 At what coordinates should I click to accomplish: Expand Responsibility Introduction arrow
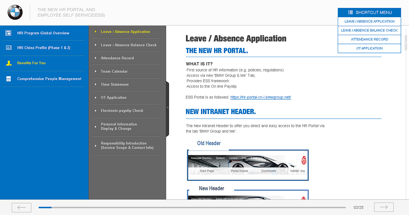pyautogui.click(x=96, y=146)
